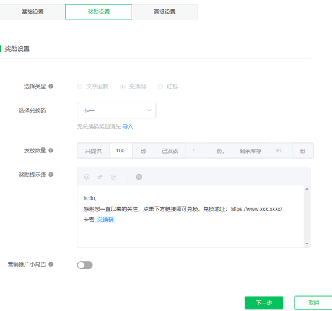Open the 高级设置 tab
The width and height of the screenshot is (332, 311).
[x=165, y=12]
